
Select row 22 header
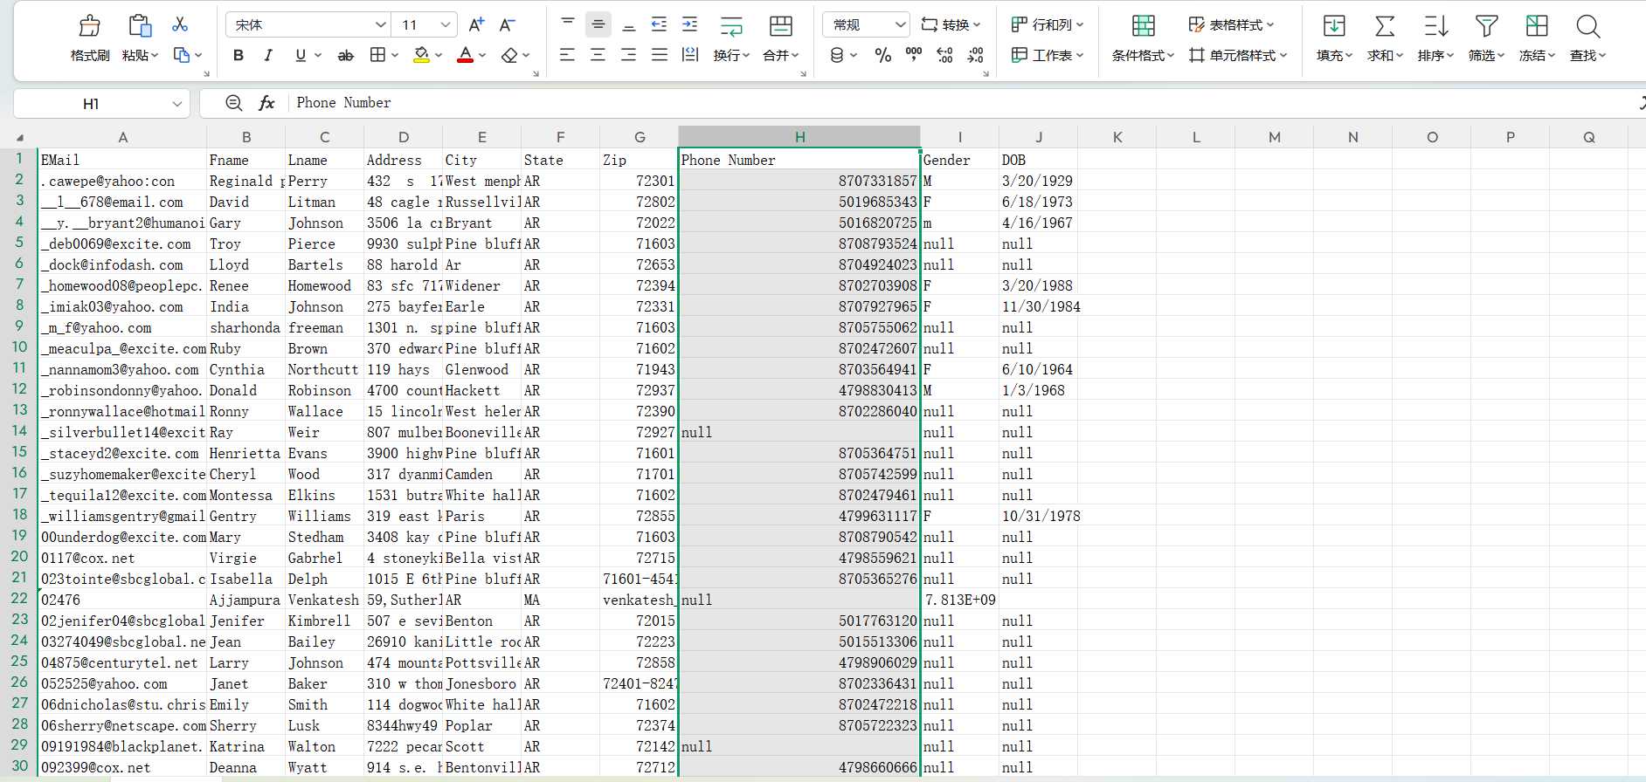click(19, 600)
